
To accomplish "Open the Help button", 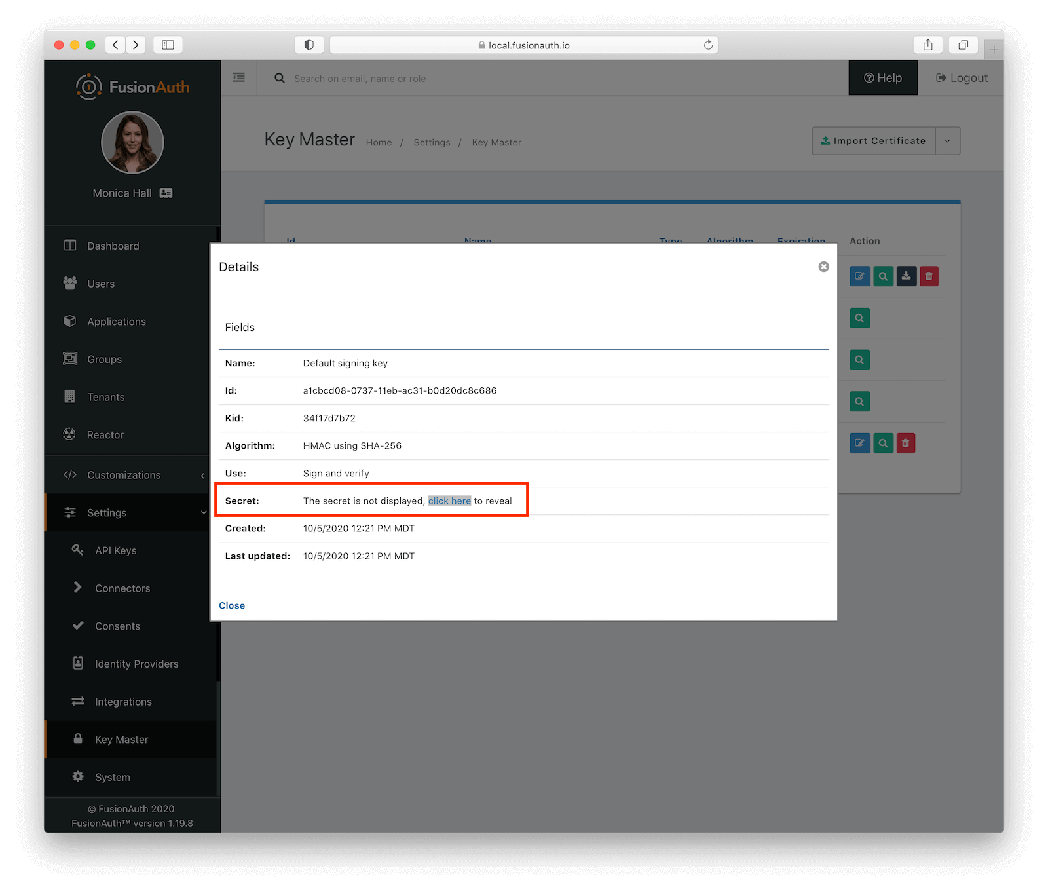I will (883, 78).
